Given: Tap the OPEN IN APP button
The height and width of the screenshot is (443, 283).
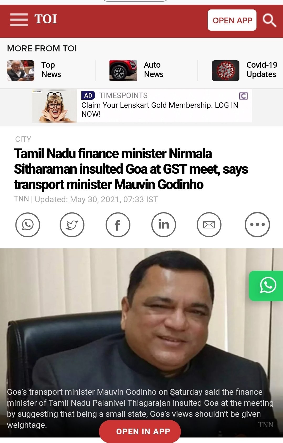Looking at the screenshot, I should tap(140, 431).
